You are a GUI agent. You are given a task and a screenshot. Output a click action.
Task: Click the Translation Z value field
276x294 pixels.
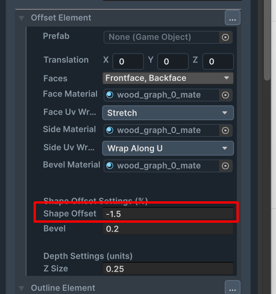[x=218, y=62]
